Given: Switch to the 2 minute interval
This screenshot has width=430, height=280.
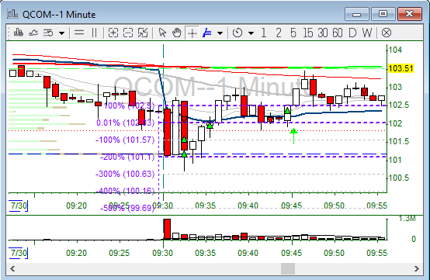Looking at the screenshot, I should [279, 33].
